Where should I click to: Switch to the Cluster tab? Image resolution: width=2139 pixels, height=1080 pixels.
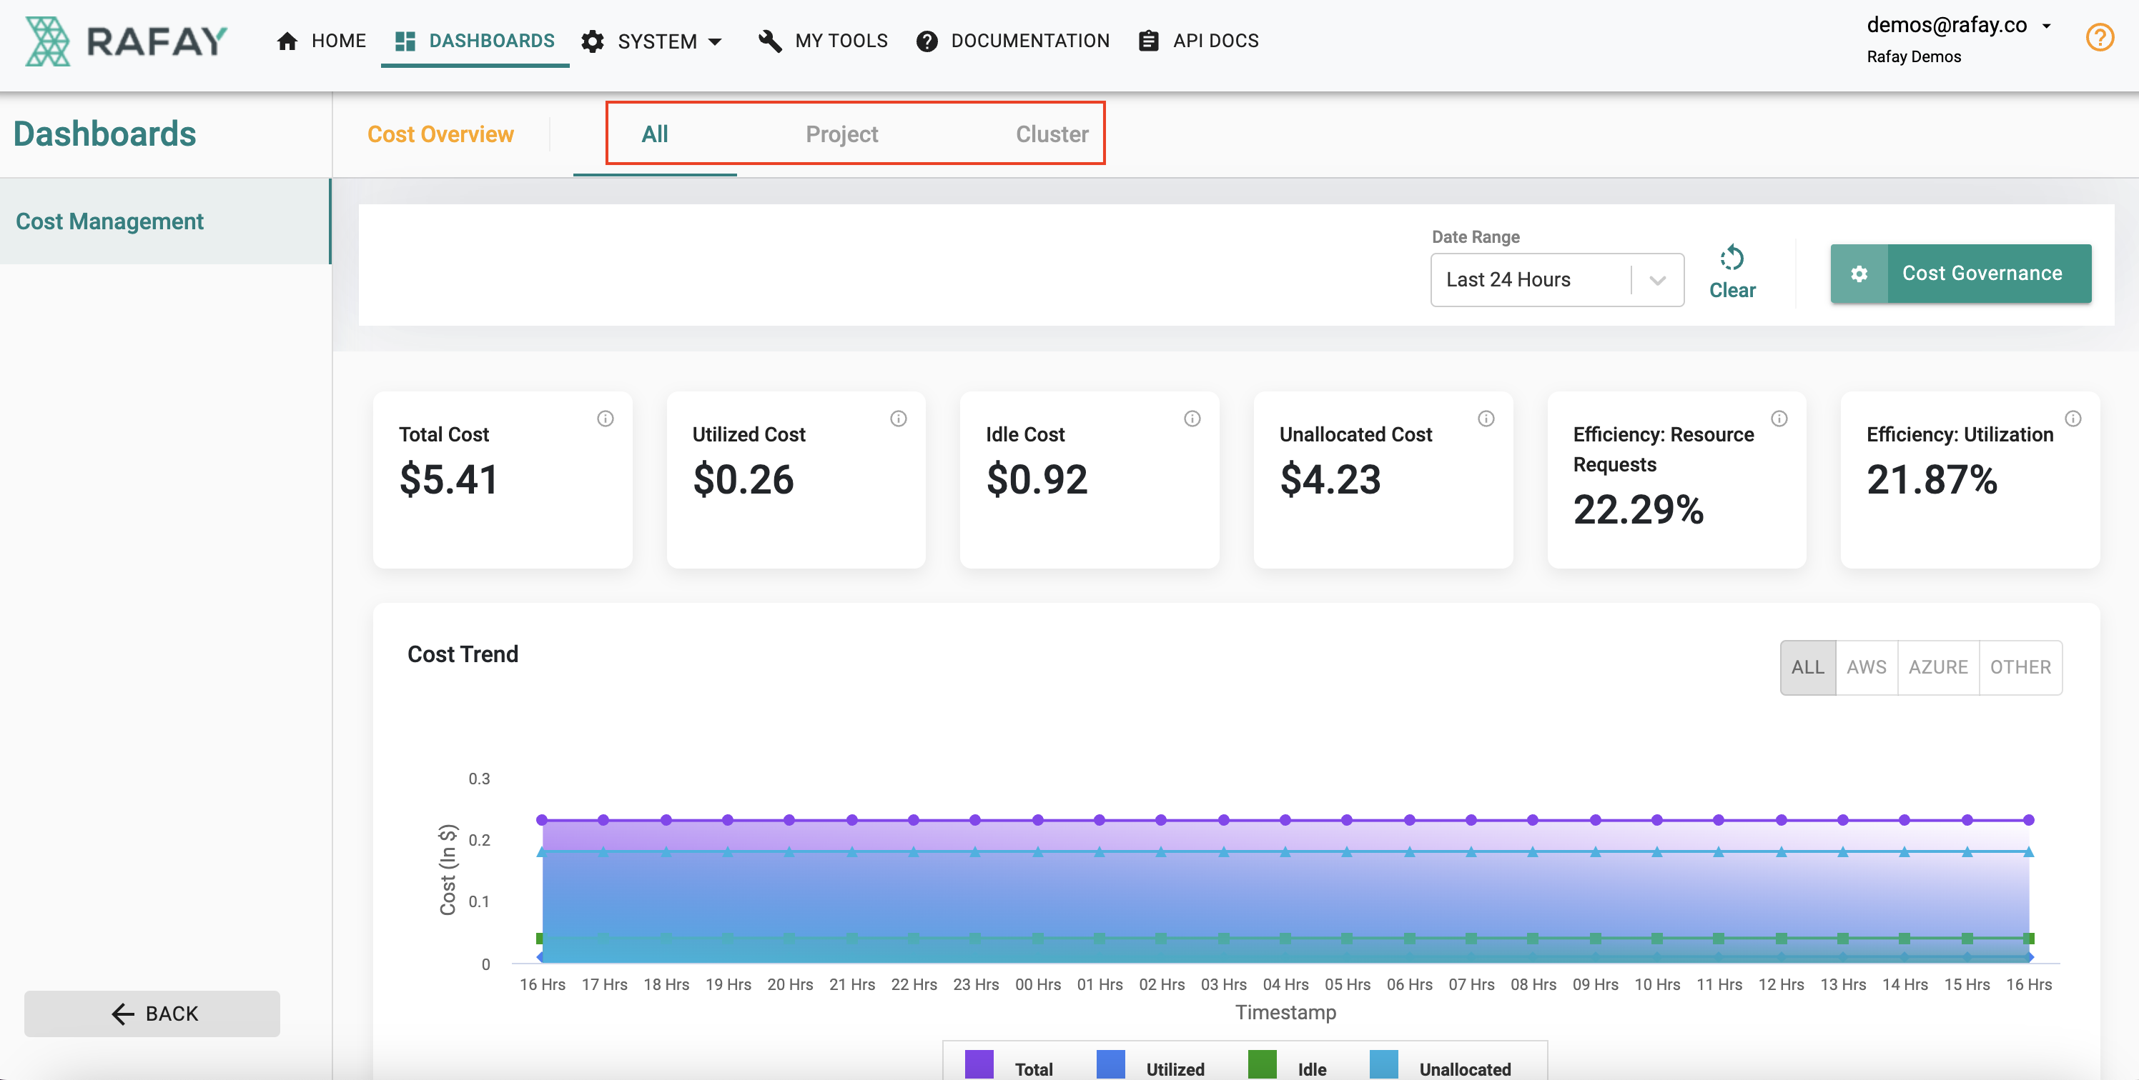click(x=1051, y=134)
